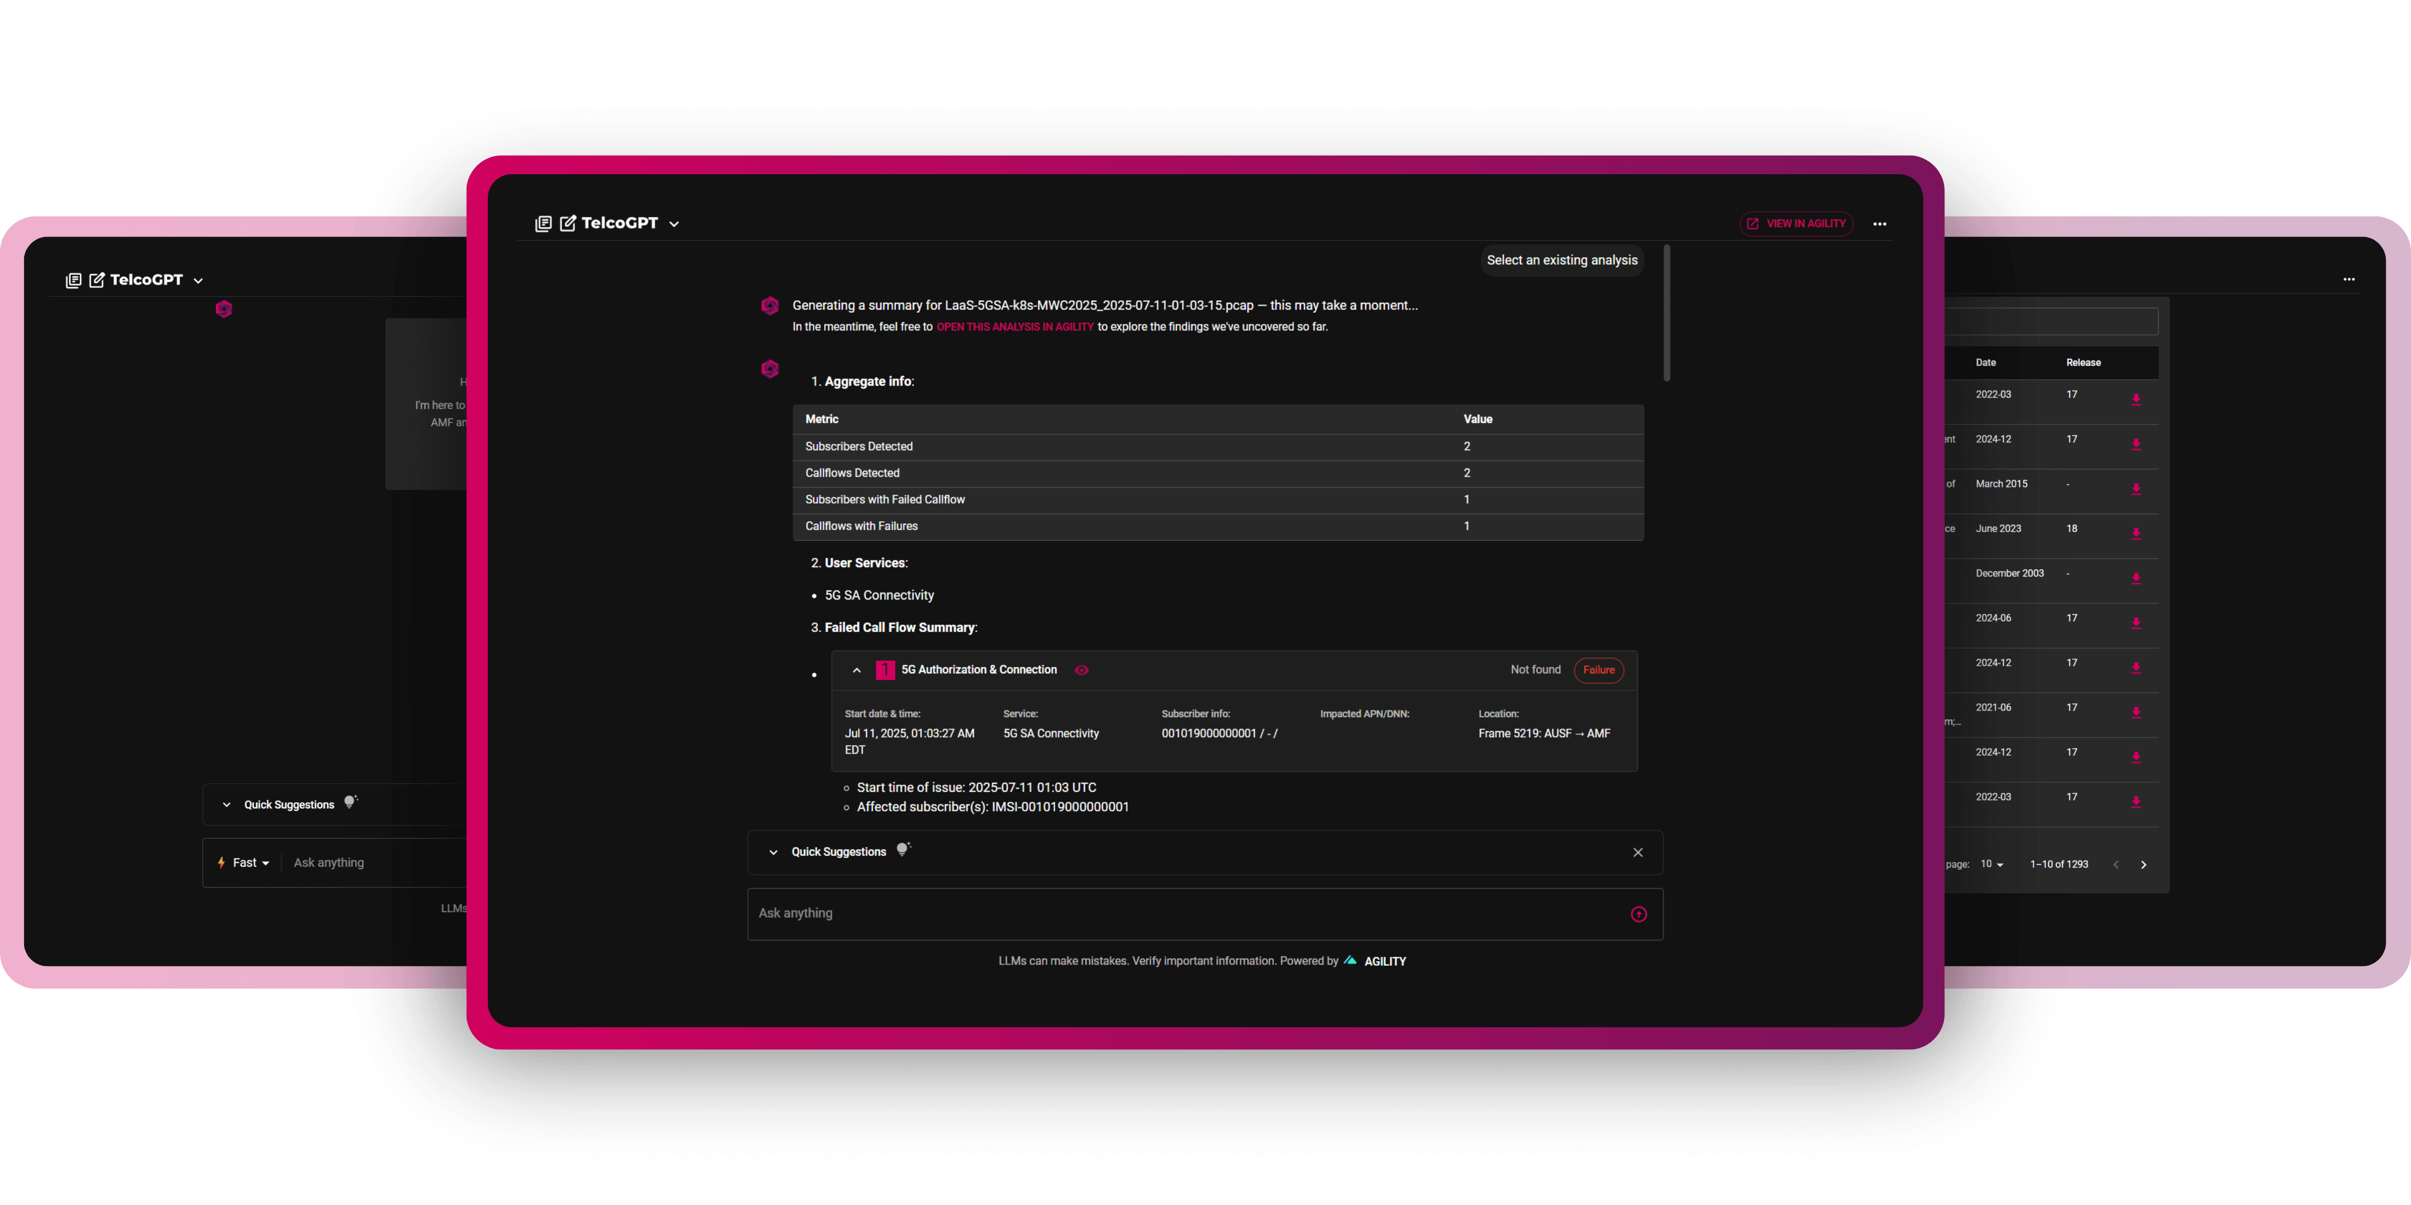Viewport: 2411px width, 1205px height.
Task: Download the 2021-06 document
Action: coord(2136,712)
